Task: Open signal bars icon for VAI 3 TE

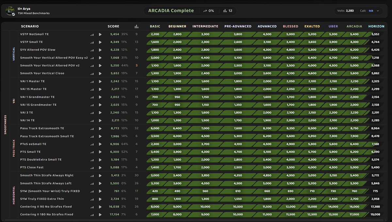Action: 92,113
